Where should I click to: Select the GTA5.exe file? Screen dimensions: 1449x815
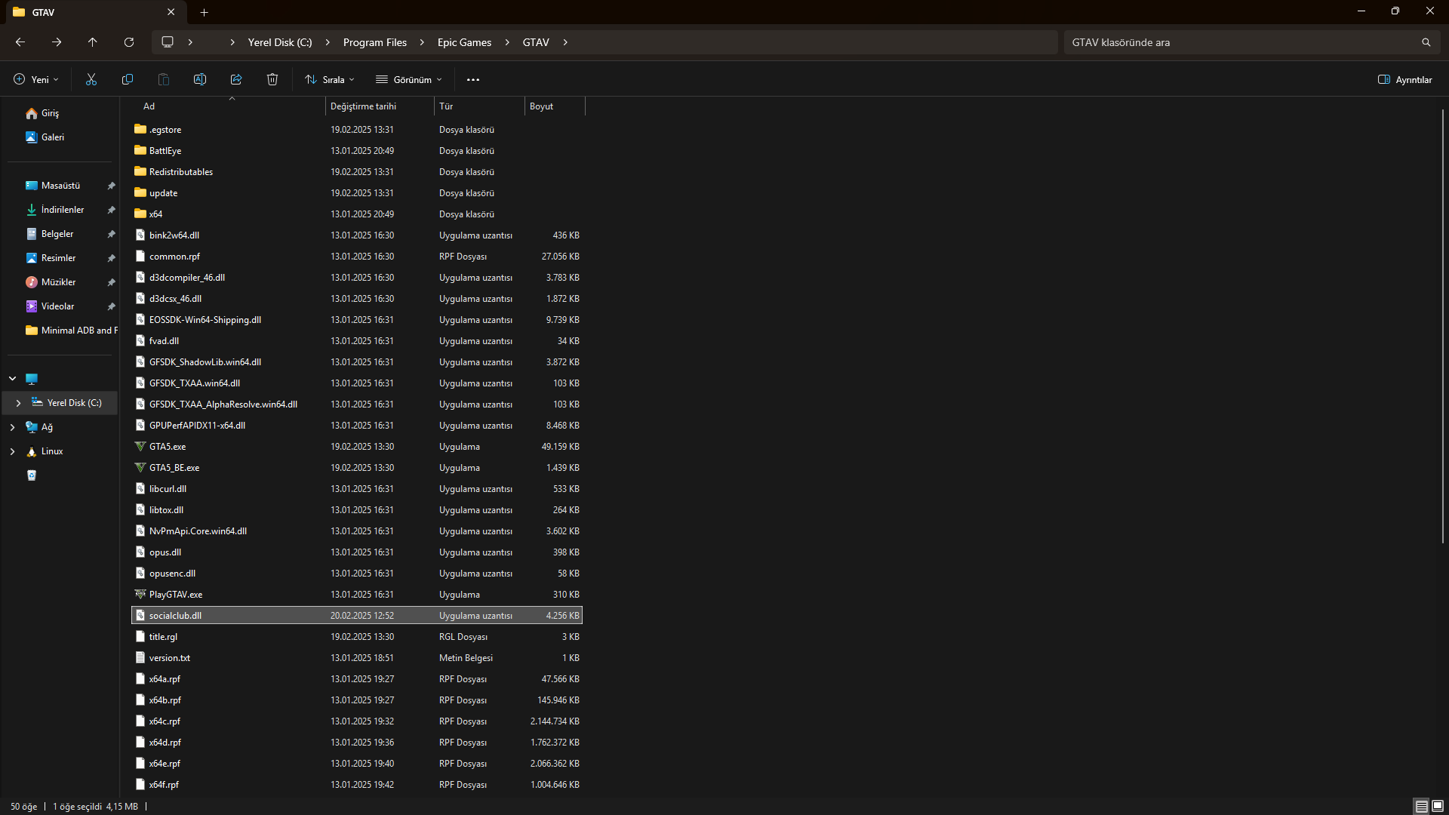point(168,447)
